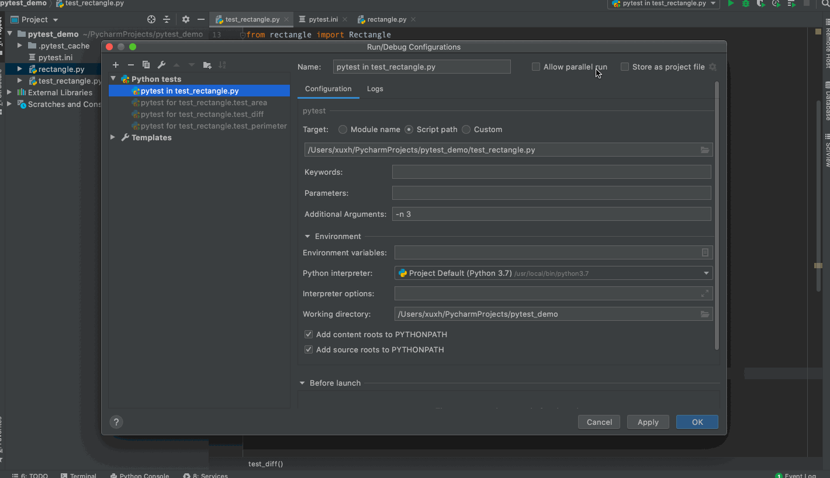Run pytest with green play icon

coord(731,4)
